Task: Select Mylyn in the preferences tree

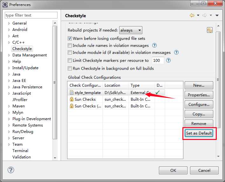Action: tap(18, 113)
